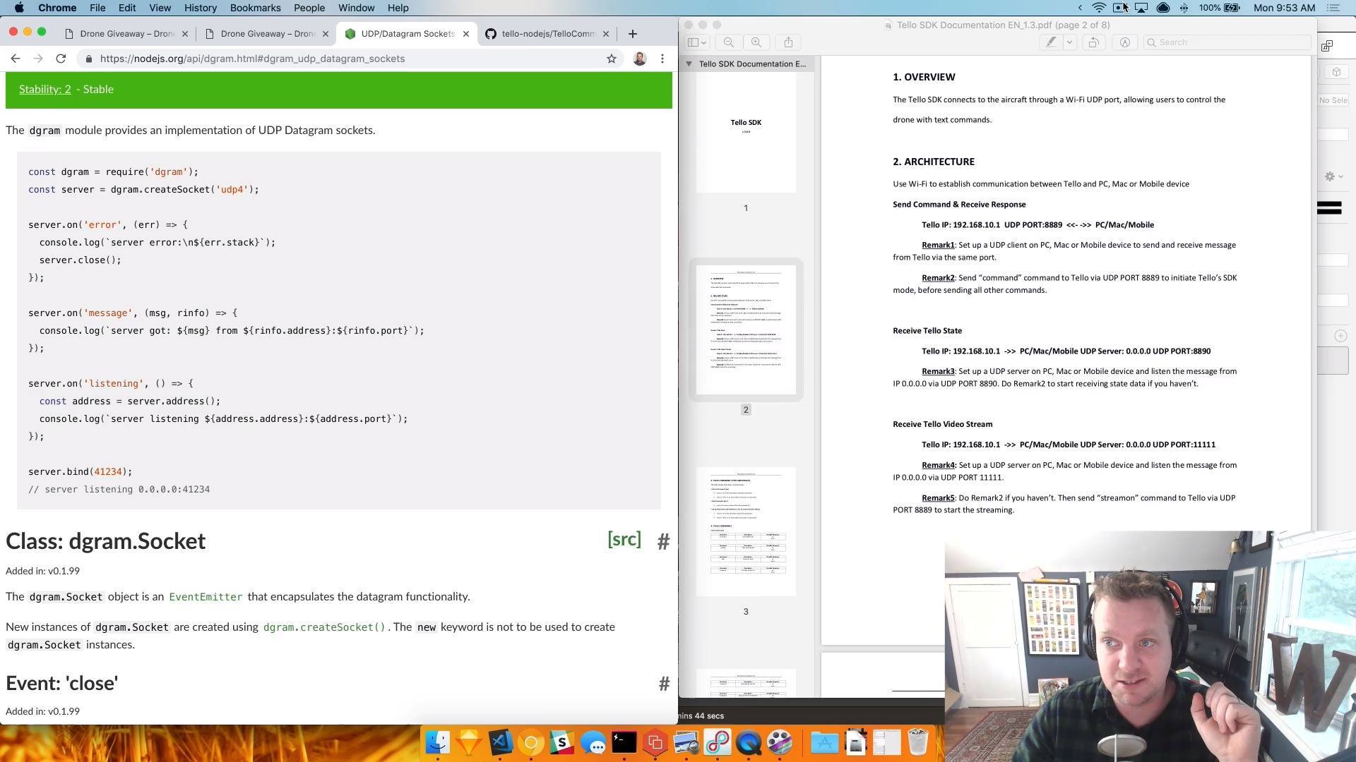Open a new Chrome tab
Viewport: 1356px width, 762px height.
[633, 34]
